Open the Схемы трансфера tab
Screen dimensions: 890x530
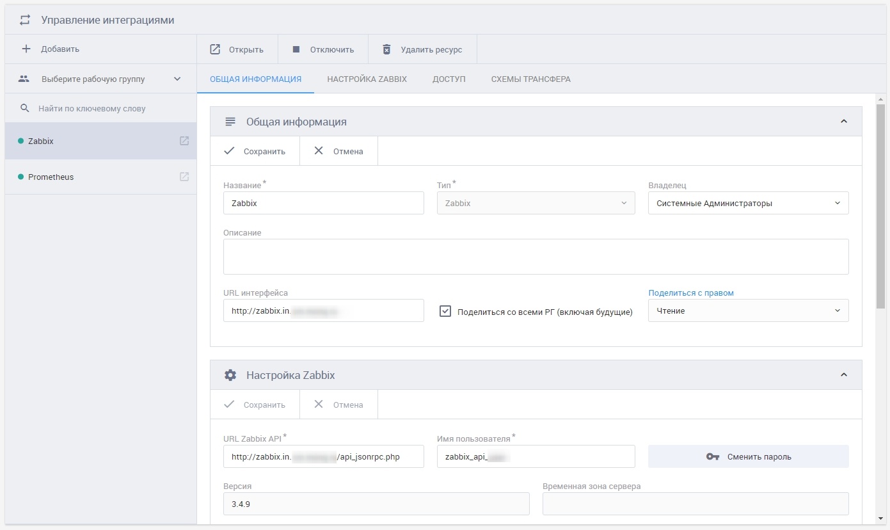[x=530, y=79]
